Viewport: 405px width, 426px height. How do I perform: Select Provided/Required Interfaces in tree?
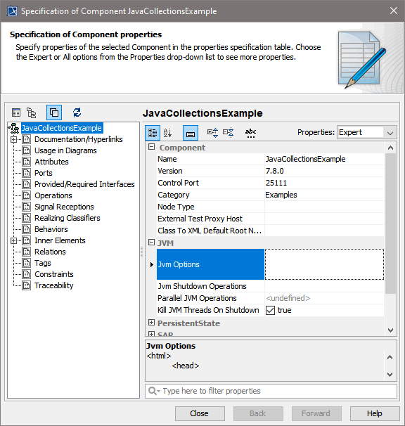[x=84, y=184]
